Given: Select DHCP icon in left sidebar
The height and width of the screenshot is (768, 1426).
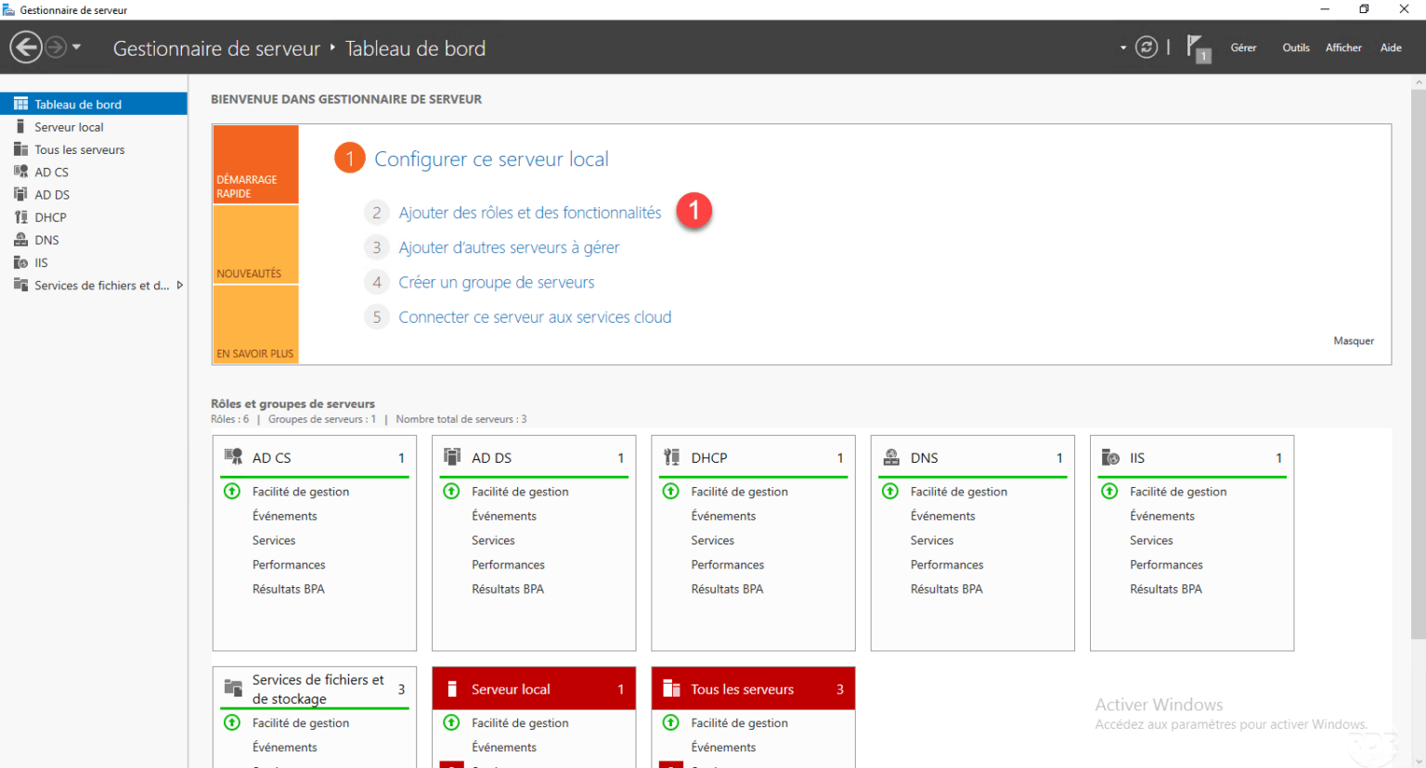Looking at the screenshot, I should pos(20,217).
